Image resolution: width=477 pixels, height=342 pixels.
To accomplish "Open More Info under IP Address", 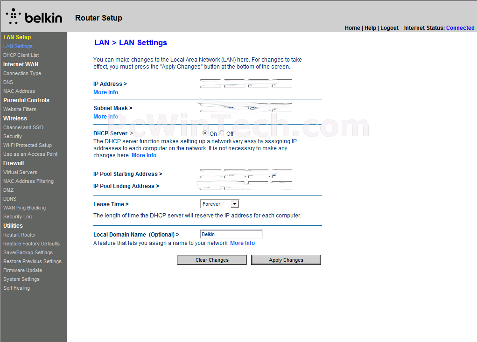I will (105, 92).
